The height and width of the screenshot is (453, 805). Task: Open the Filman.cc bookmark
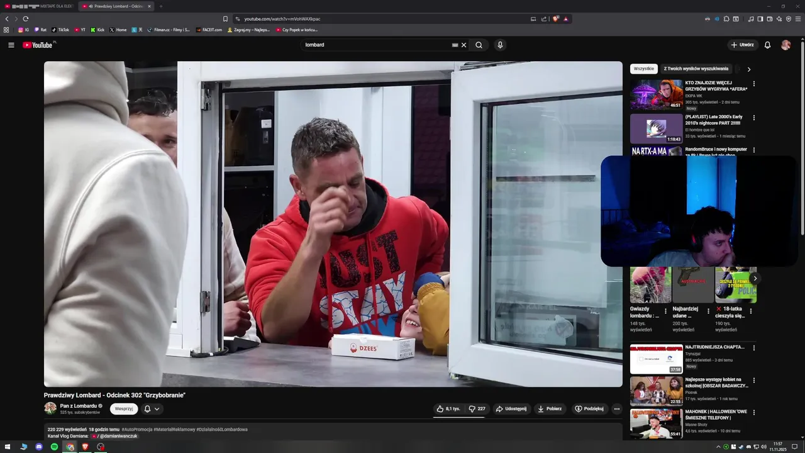(169, 30)
